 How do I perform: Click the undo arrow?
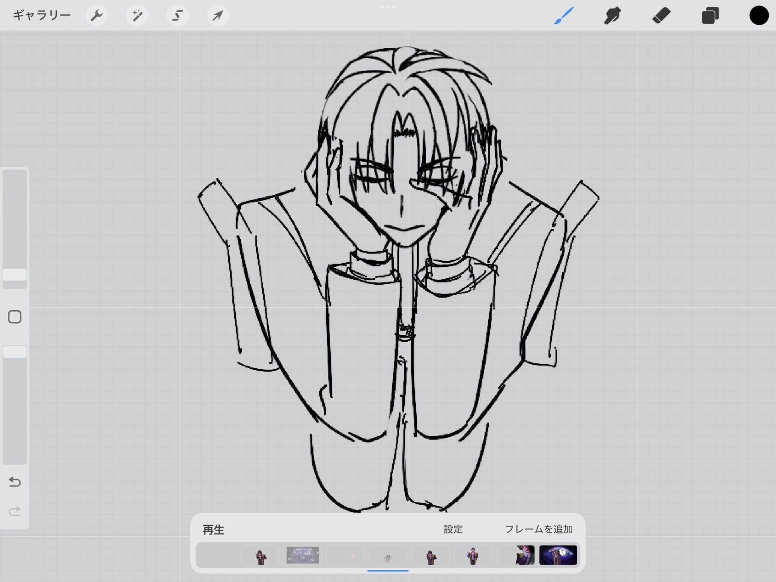[x=15, y=482]
